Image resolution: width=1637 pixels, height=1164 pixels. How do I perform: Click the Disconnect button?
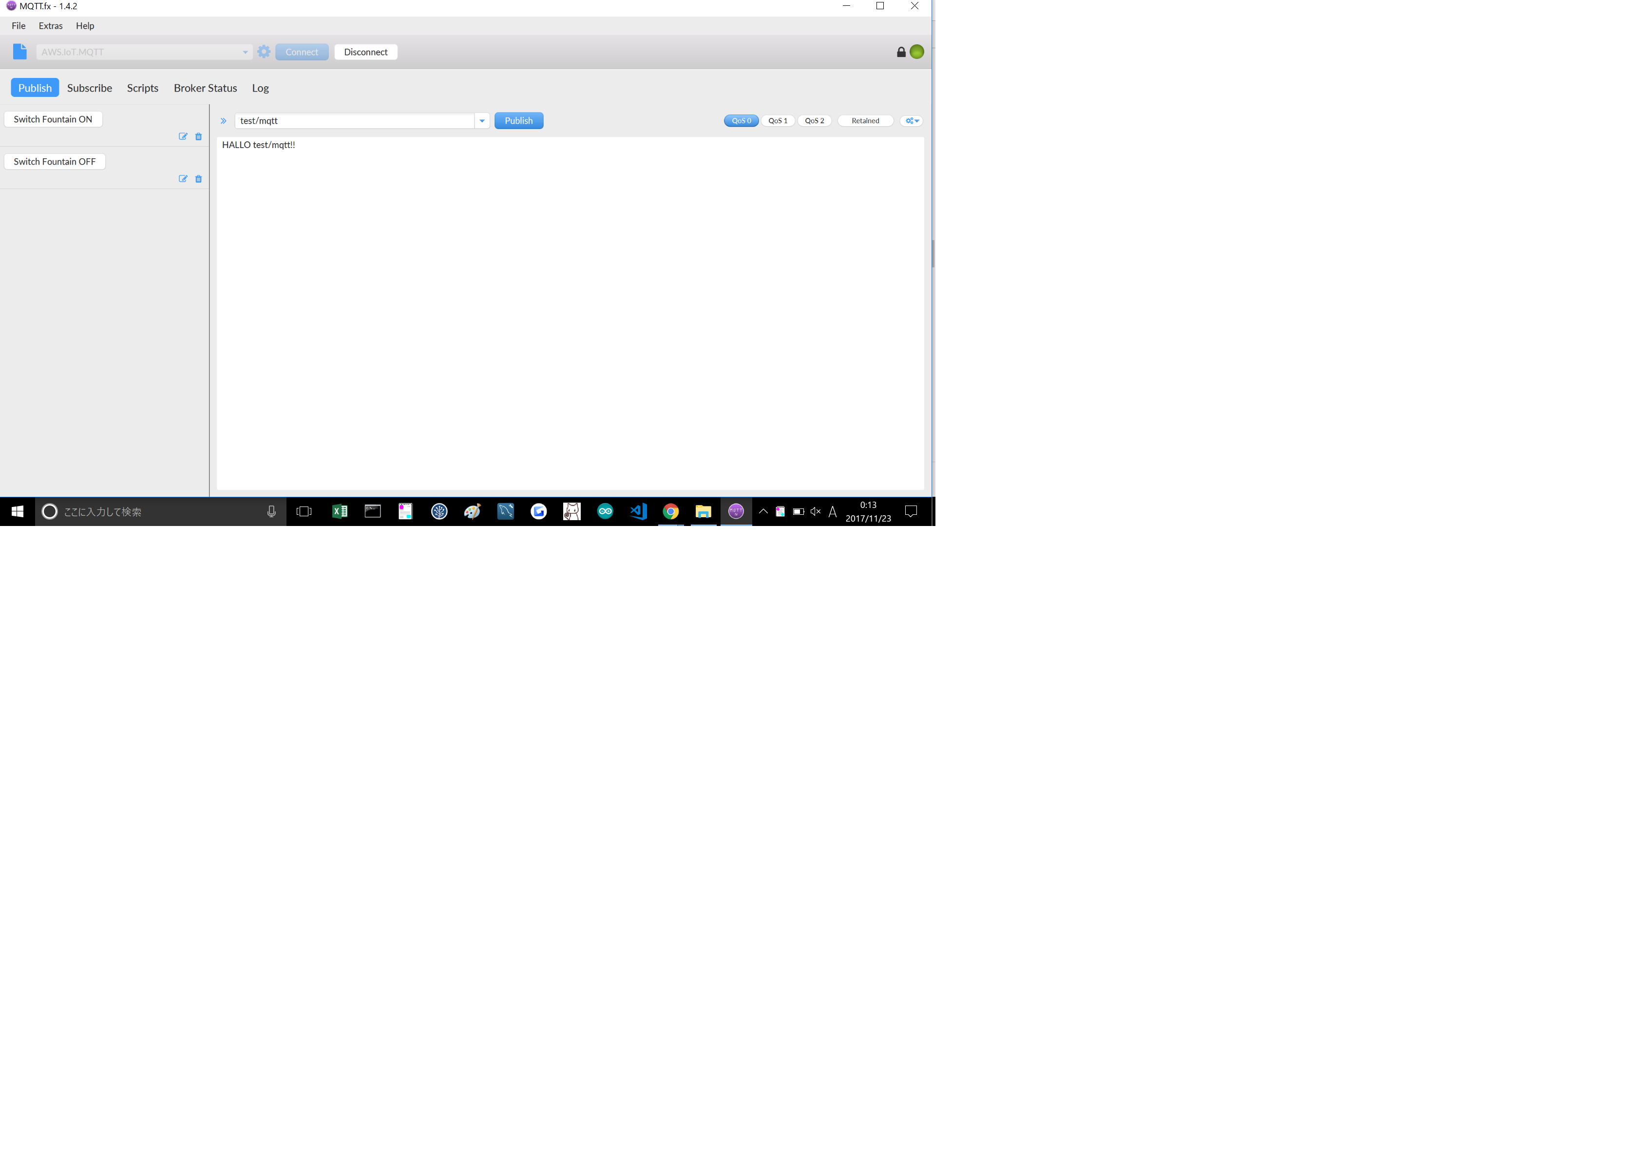365,52
